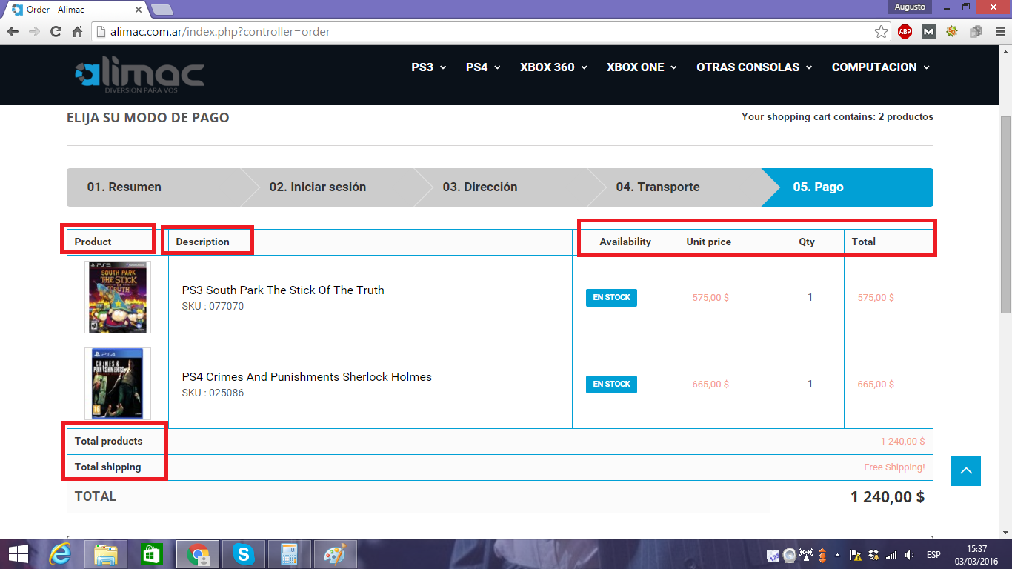
Task: Expand the XBOX ONE menu
Action: [642, 67]
